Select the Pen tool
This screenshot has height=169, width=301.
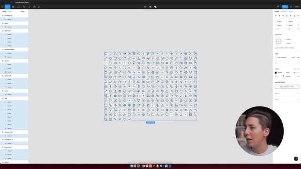coord(24,7)
